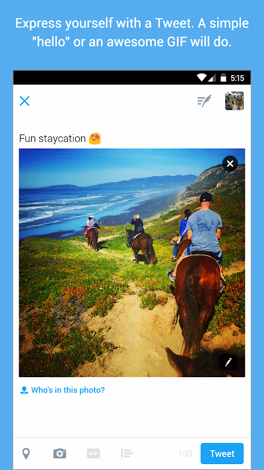Tap the cellular signal status icon
The width and height of the screenshot is (264, 470).
pos(212,78)
